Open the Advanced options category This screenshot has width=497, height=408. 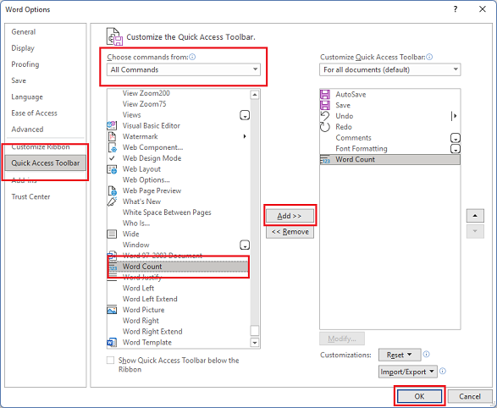click(x=46, y=130)
